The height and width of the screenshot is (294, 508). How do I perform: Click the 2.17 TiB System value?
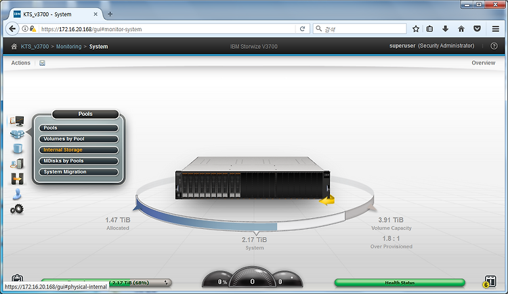[x=254, y=240]
